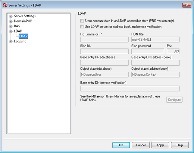Viewport: 194px width, 153px height.
Task: Click Base entry DN (remote verification) field
Action: pos(130,88)
